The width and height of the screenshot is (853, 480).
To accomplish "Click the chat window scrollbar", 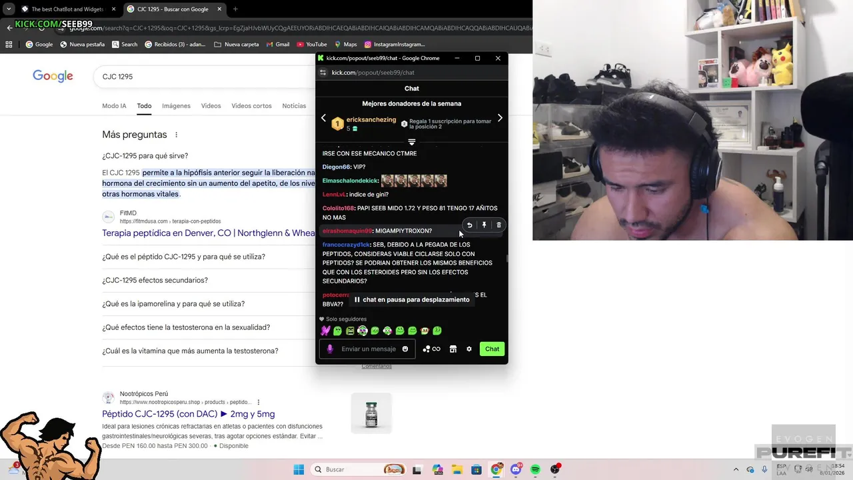I will 506,259.
